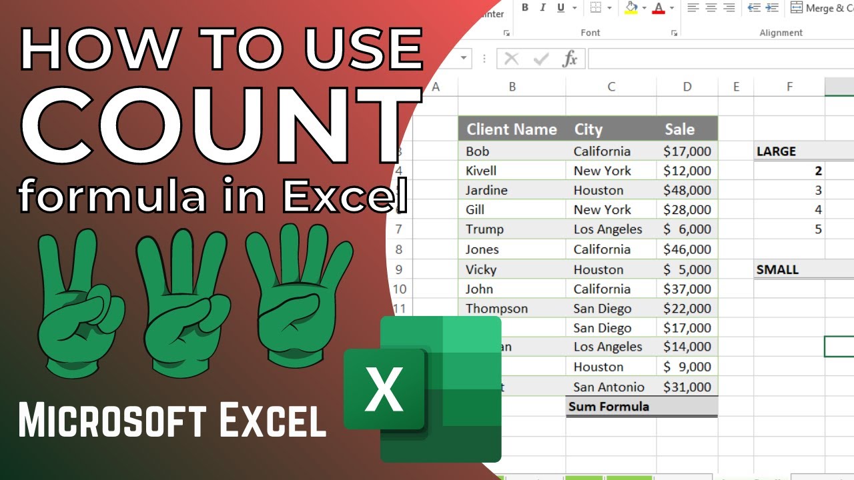Viewport: 854px width, 480px height.
Task: Click the City header cell
Action: [x=611, y=129]
